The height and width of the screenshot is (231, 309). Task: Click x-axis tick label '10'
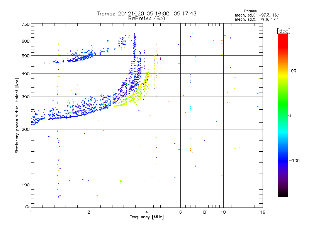(223, 212)
